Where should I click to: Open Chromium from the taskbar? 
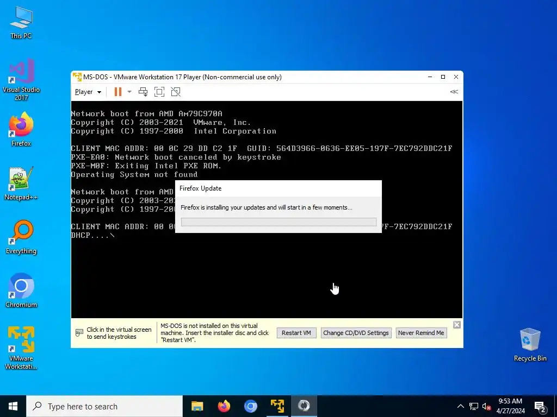[250, 406]
